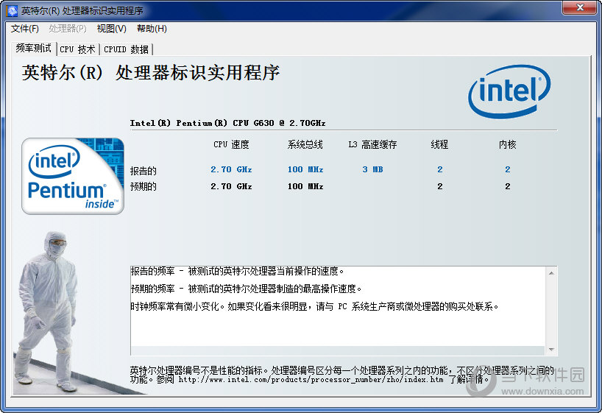
Task: Switch to the 频率测试 tab
Action: pyautogui.click(x=34, y=49)
